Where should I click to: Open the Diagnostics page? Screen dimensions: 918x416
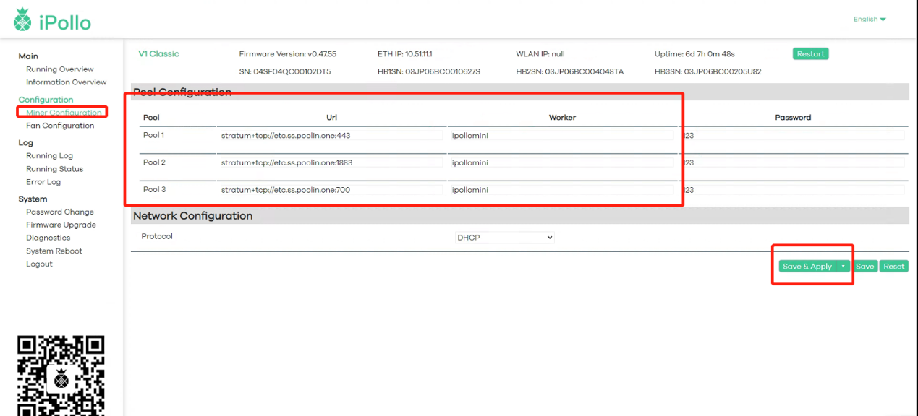(48, 238)
